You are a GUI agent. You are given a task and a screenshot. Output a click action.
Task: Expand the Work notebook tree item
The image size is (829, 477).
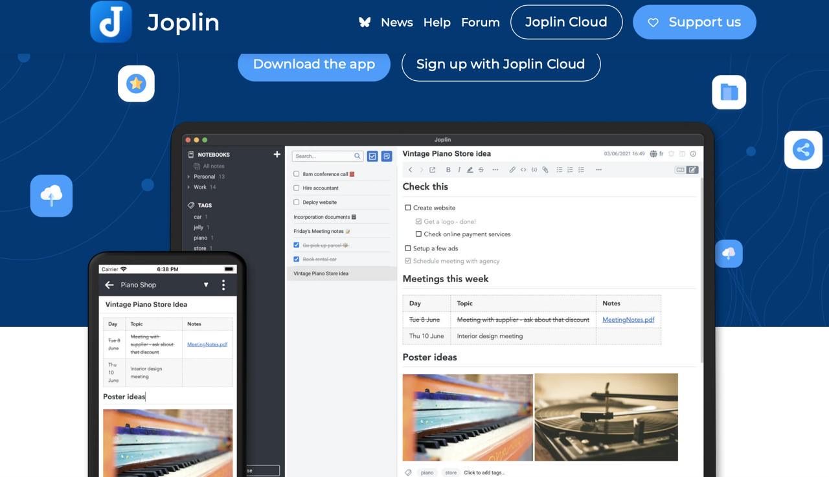coord(188,187)
